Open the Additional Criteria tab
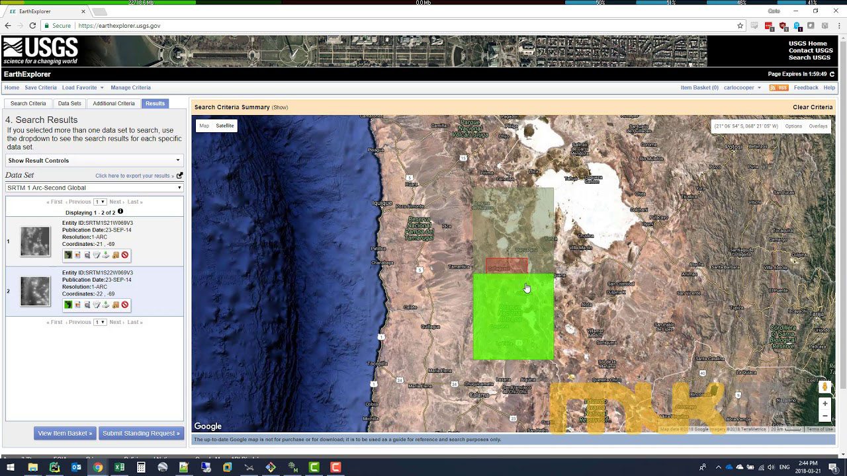The width and height of the screenshot is (847, 476). (114, 104)
